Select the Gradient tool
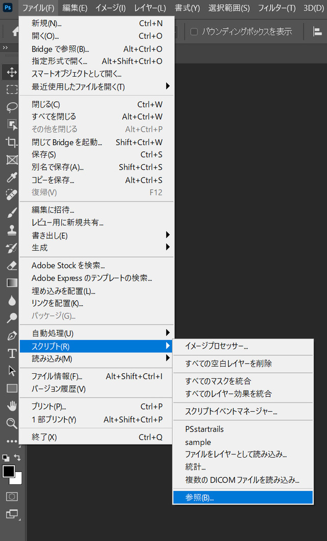Image resolution: width=327 pixels, height=541 pixels. click(12, 283)
